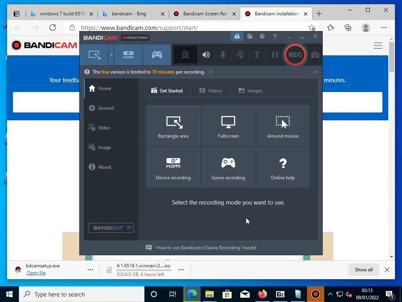Click the Edge address bar URL
Screen dimensions: 402x302
coord(139,28)
